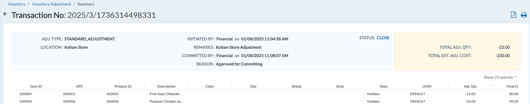Screen dimensions: 530x104
Task: Open the Inventory breadcrumb link
Action: pos(17,4)
